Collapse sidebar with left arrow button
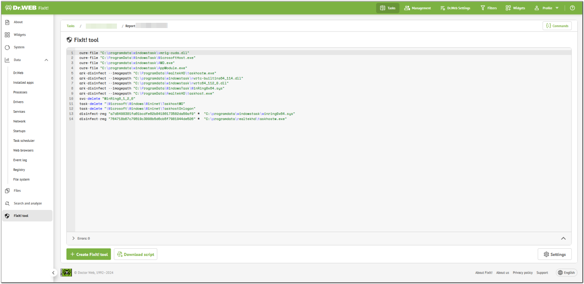 coord(53,273)
